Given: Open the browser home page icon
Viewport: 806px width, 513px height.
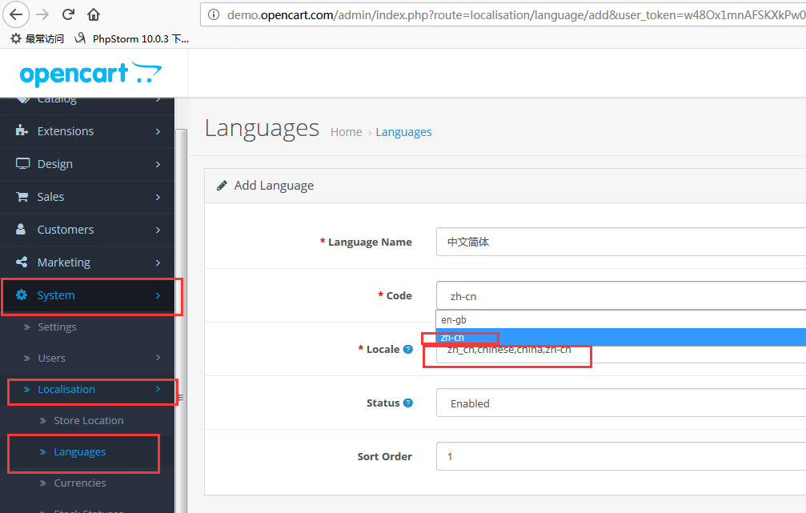Looking at the screenshot, I should tap(94, 14).
